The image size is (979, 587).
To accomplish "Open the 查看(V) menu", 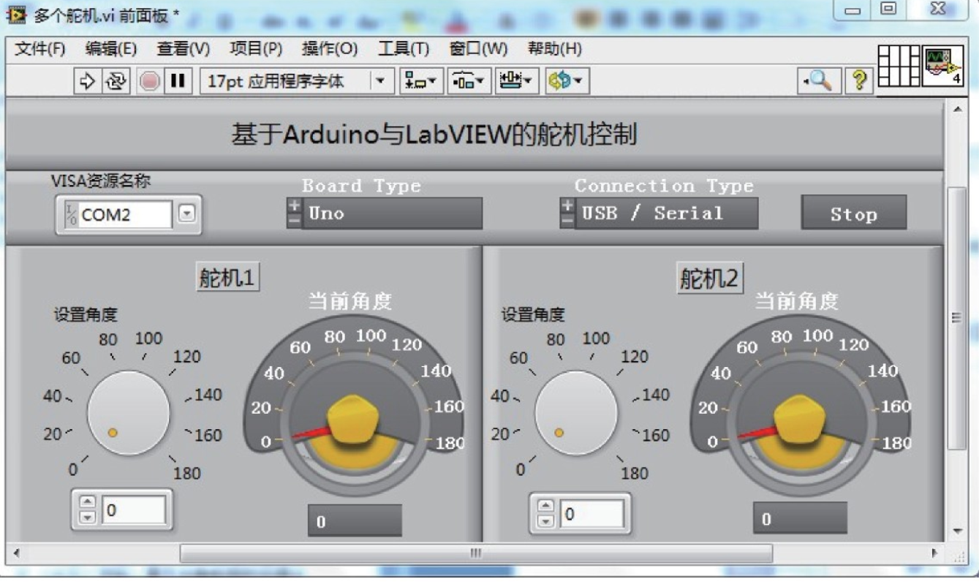I will point(183,49).
